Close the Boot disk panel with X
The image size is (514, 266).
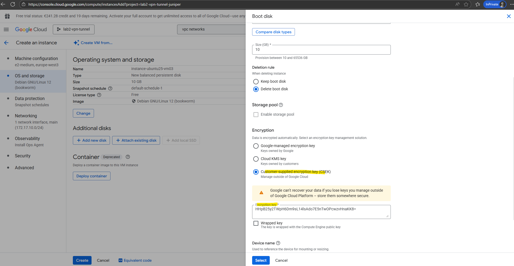coord(509,16)
